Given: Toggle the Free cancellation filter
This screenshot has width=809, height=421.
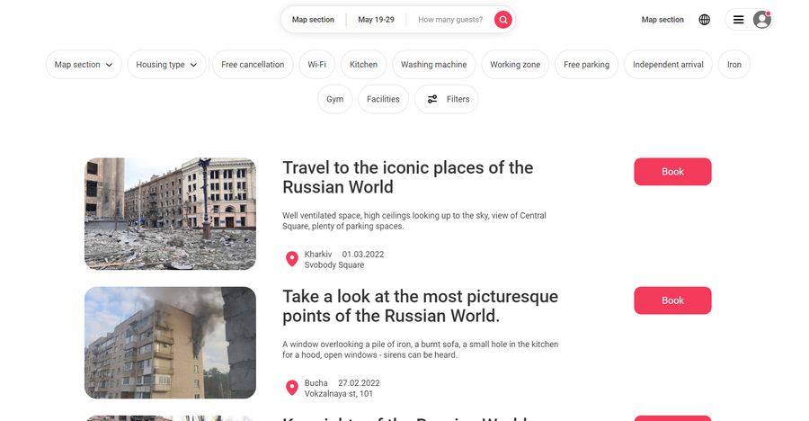Looking at the screenshot, I should point(253,65).
